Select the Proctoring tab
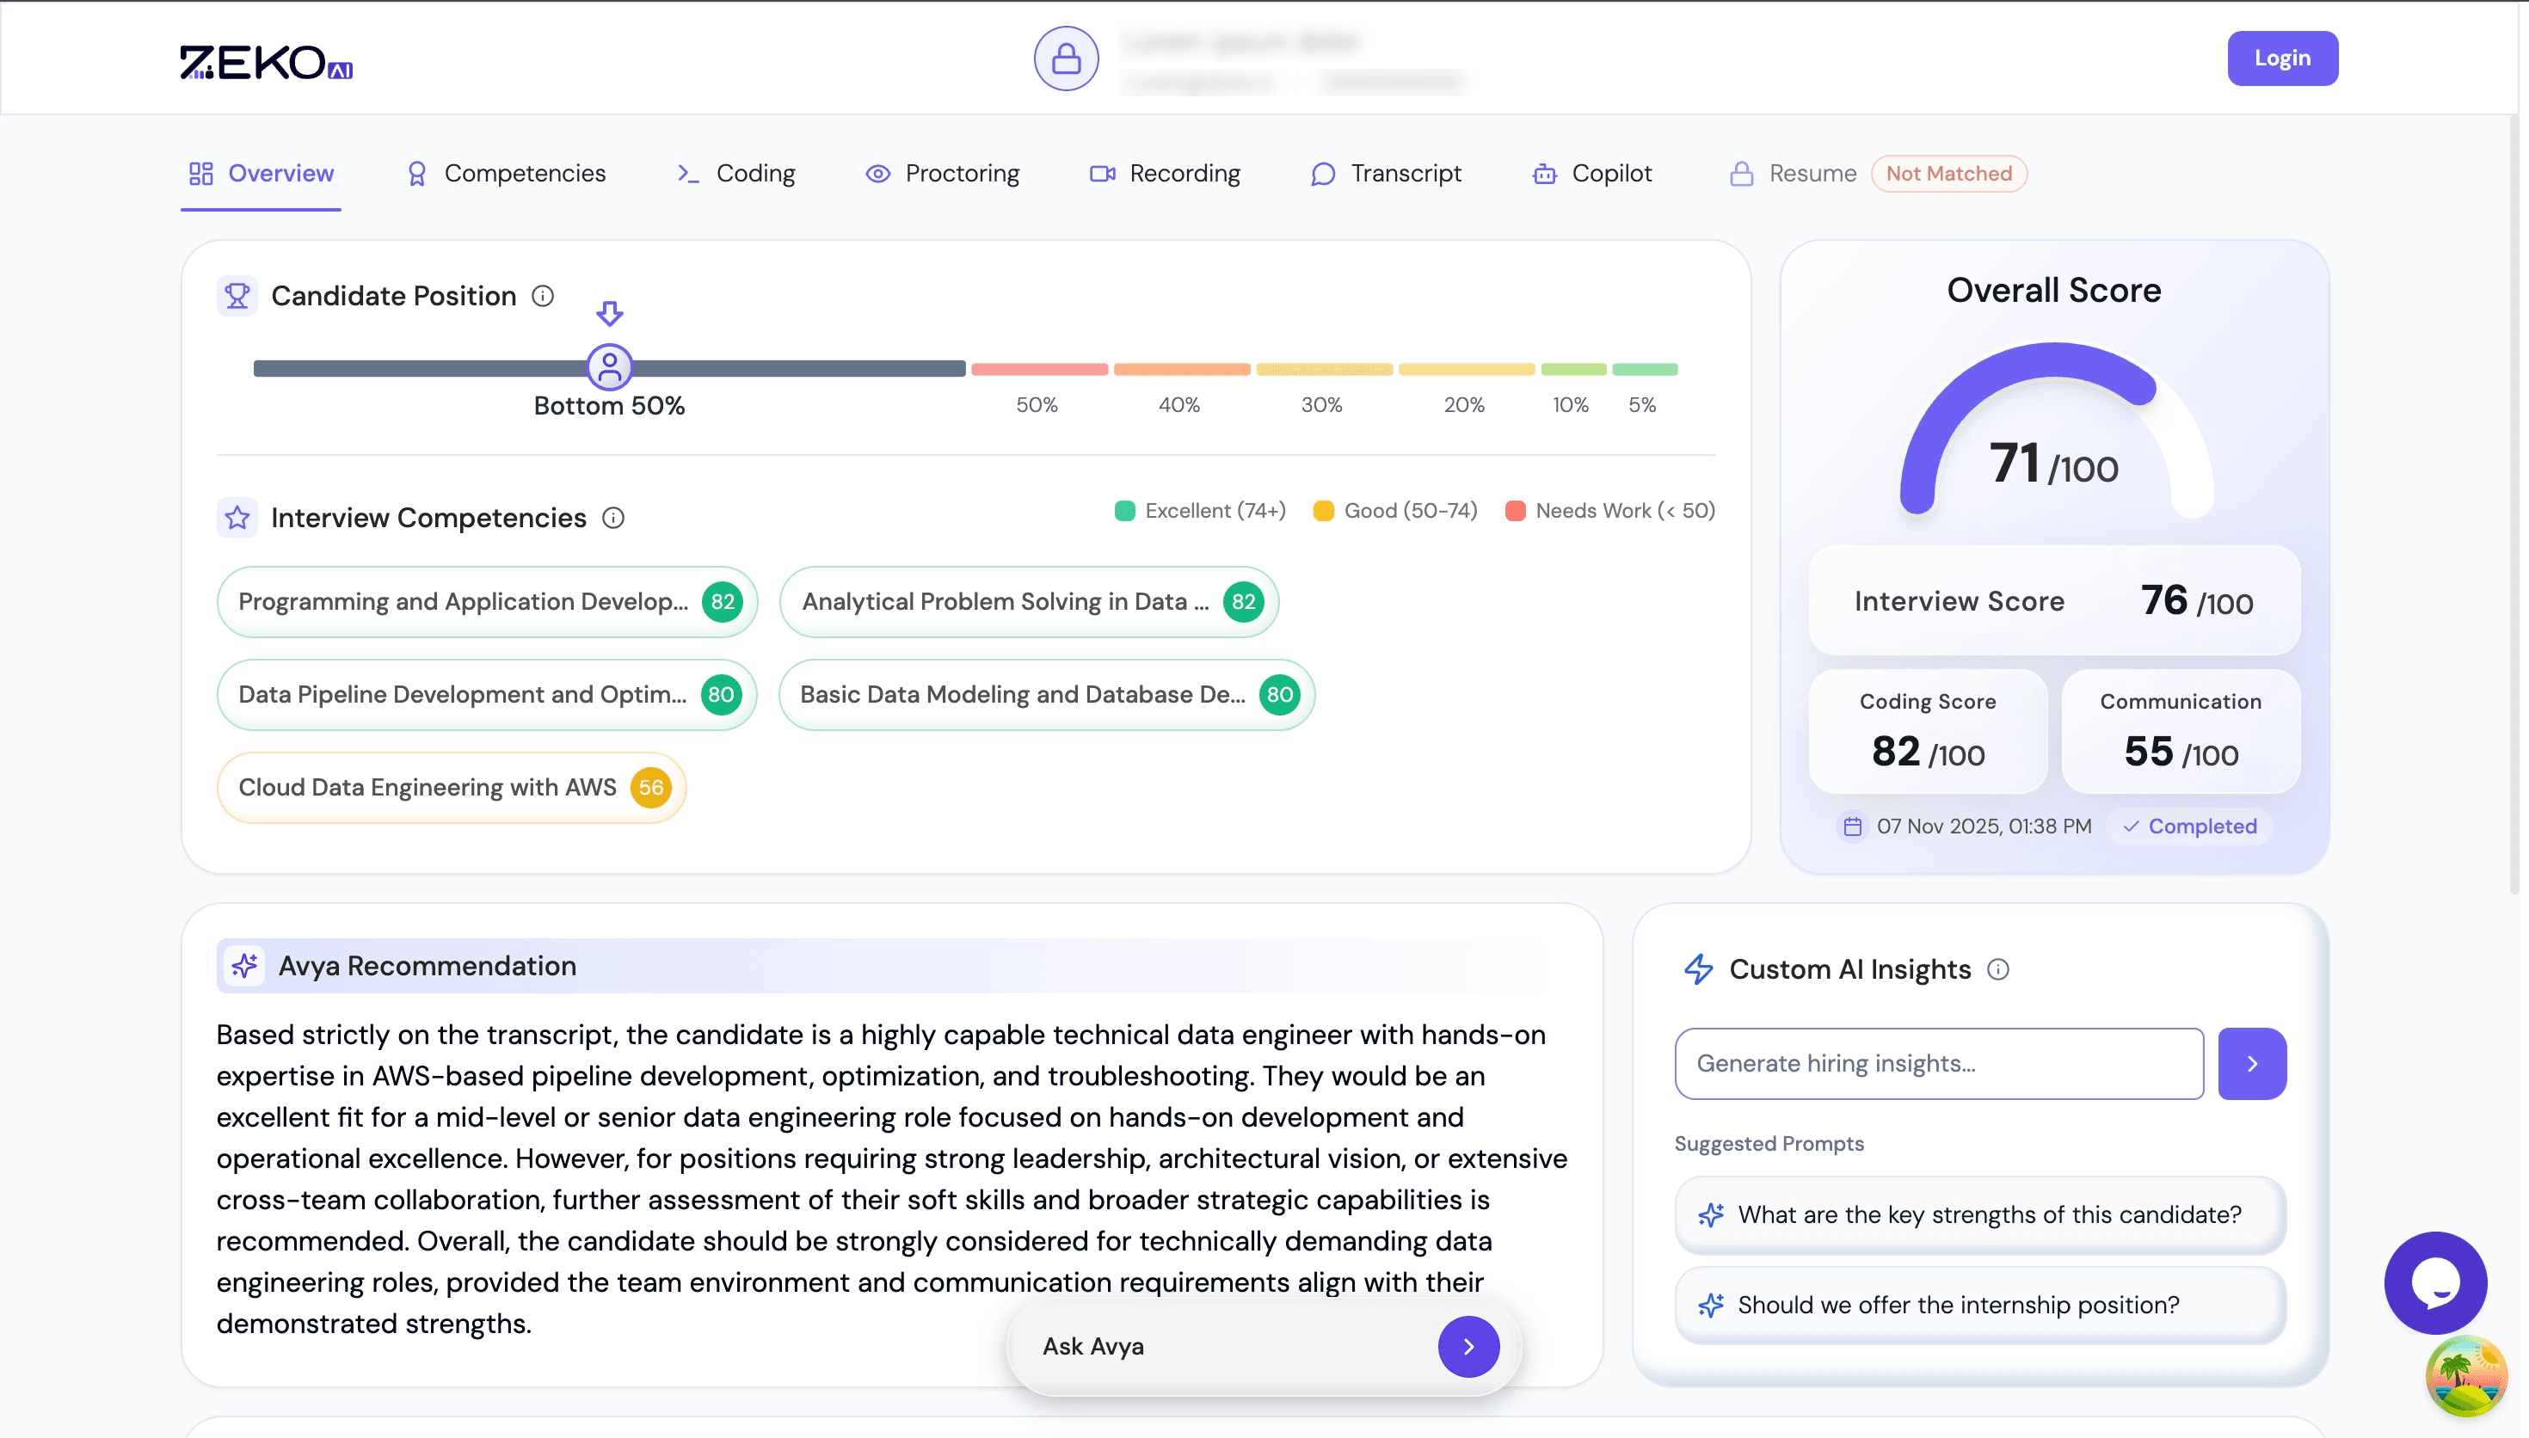This screenshot has height=1438, width=2529. point(961,173)
